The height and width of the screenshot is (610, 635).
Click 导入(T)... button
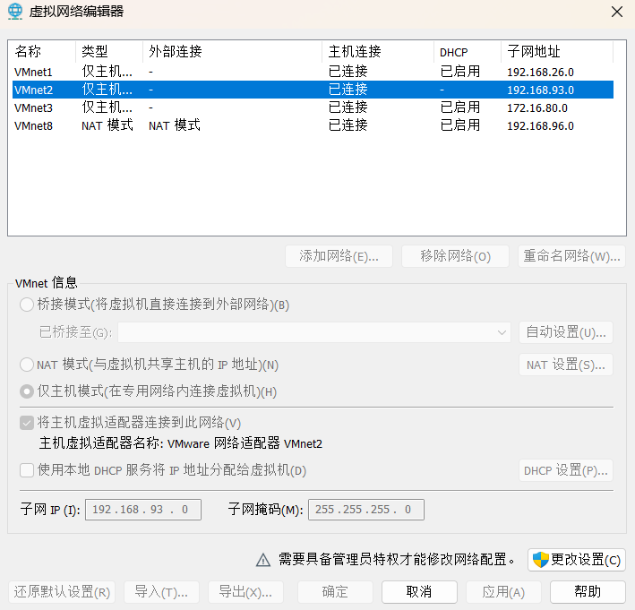click(x=161, y=592)
